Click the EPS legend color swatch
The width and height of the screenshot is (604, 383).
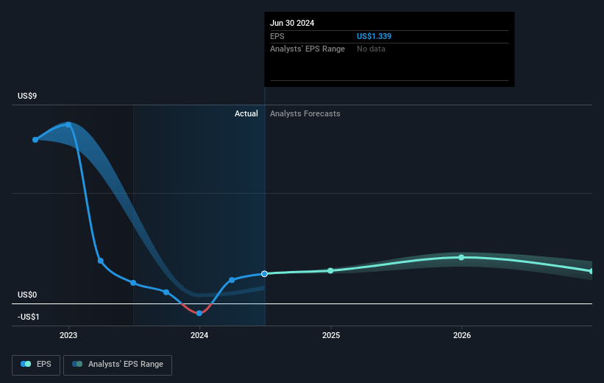[x=26, y=364]
